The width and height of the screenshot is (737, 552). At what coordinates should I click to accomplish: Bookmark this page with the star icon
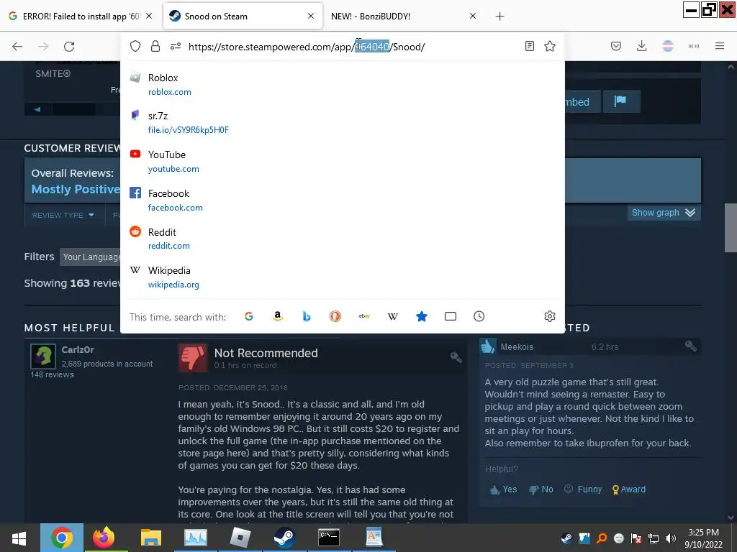pos(549,46)
